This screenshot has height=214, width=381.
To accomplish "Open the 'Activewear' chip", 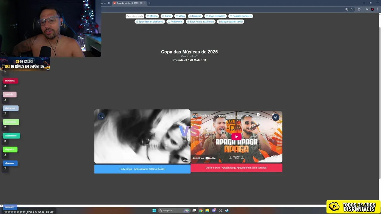I will pos(175,22).
